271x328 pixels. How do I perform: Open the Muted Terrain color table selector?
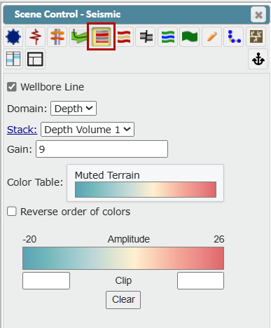pyautogui.click(x=145, y=183)
